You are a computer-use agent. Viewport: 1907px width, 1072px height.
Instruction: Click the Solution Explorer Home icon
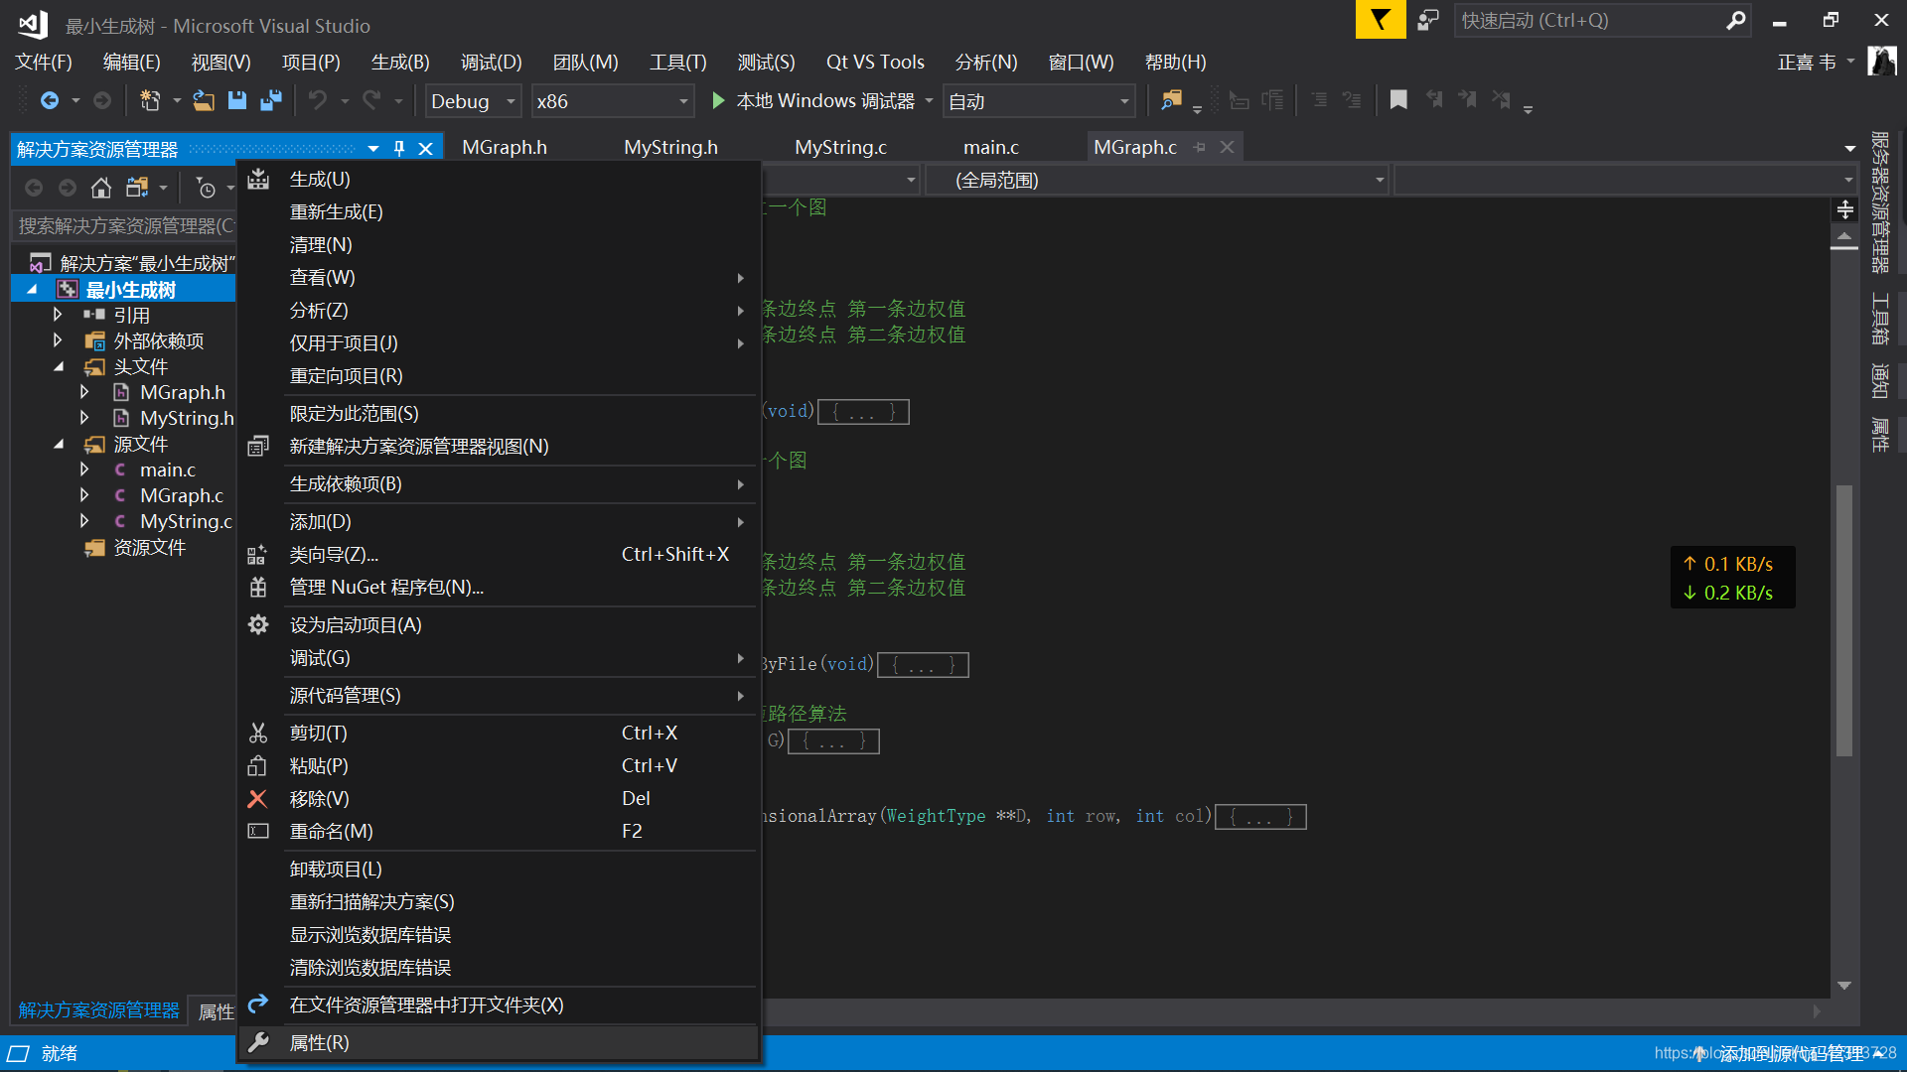[101, 188]
